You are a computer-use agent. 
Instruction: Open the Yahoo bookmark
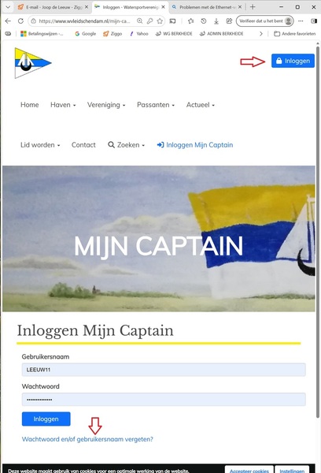[x=138, y=33]
